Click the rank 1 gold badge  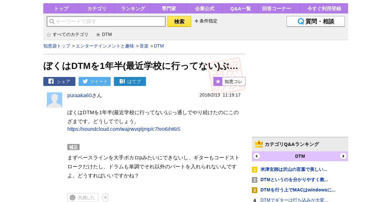pos(254,170)
